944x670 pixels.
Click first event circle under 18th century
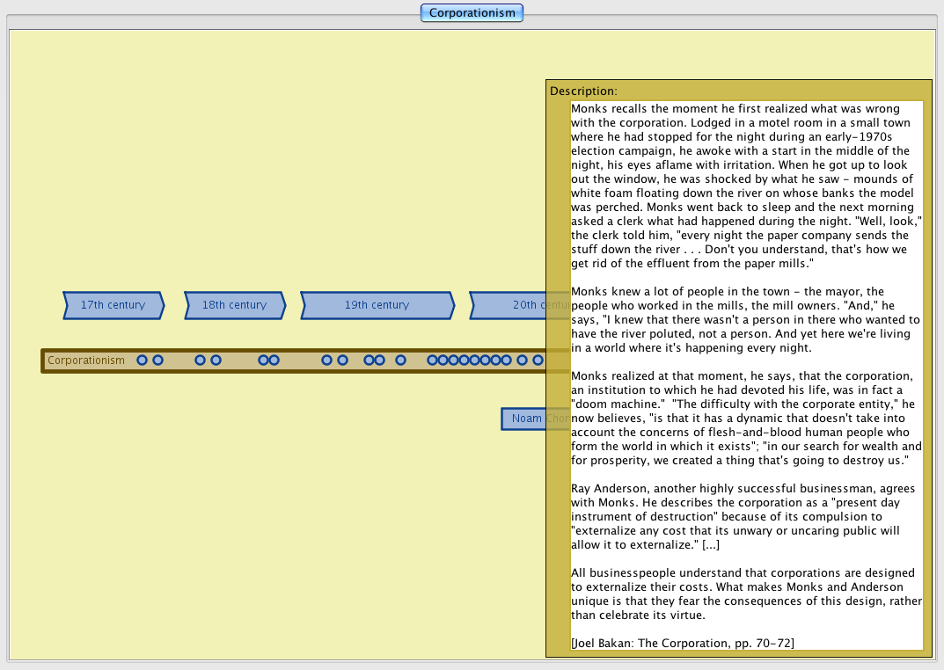click(x=200, y=360)
